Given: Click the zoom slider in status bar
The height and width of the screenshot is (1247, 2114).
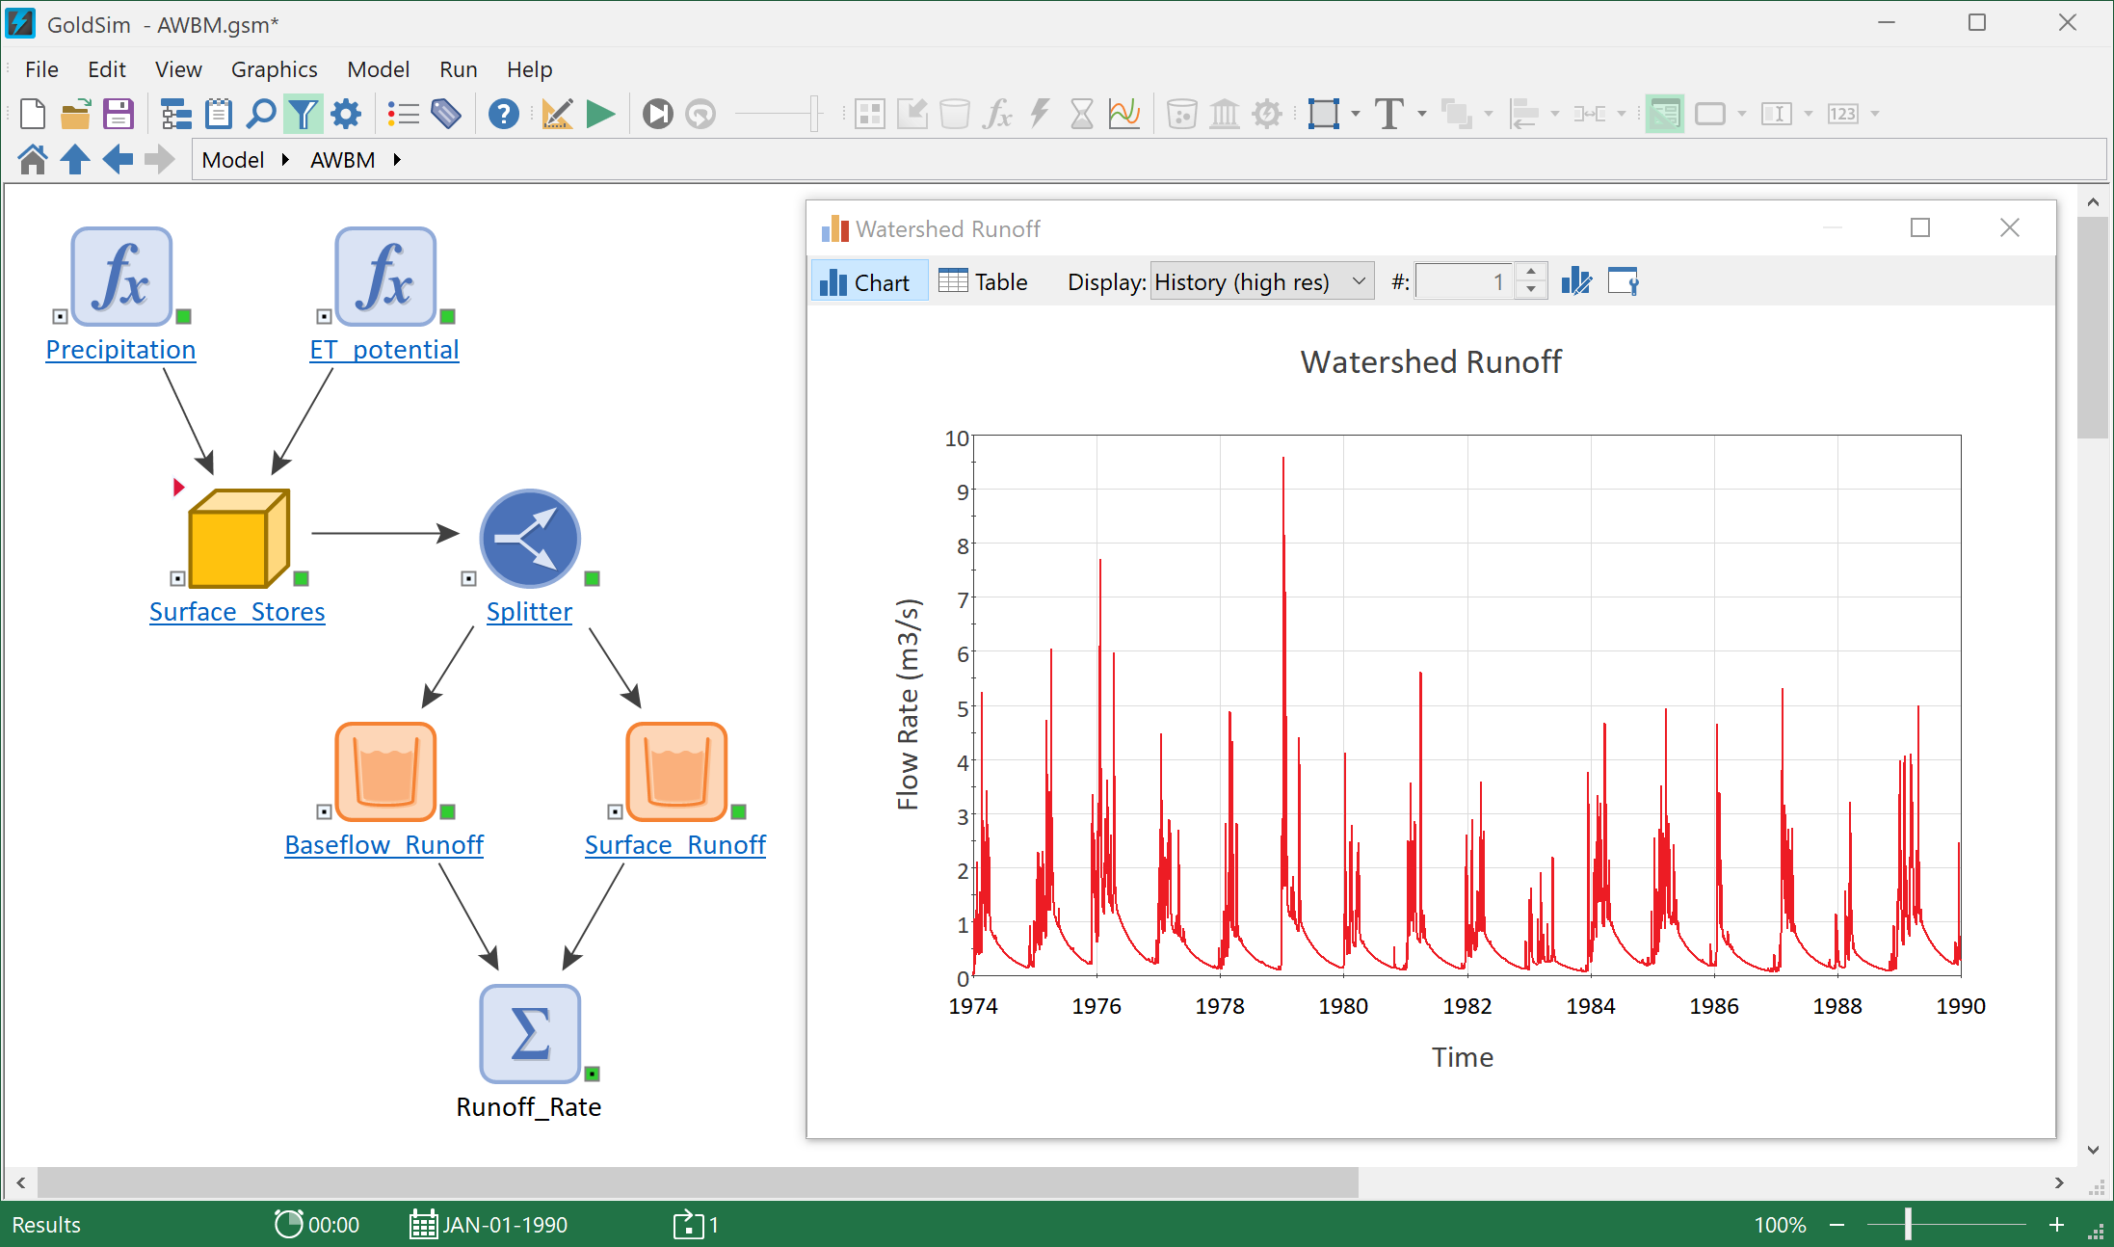Looking at the screenshot, I should 1908,1225.
